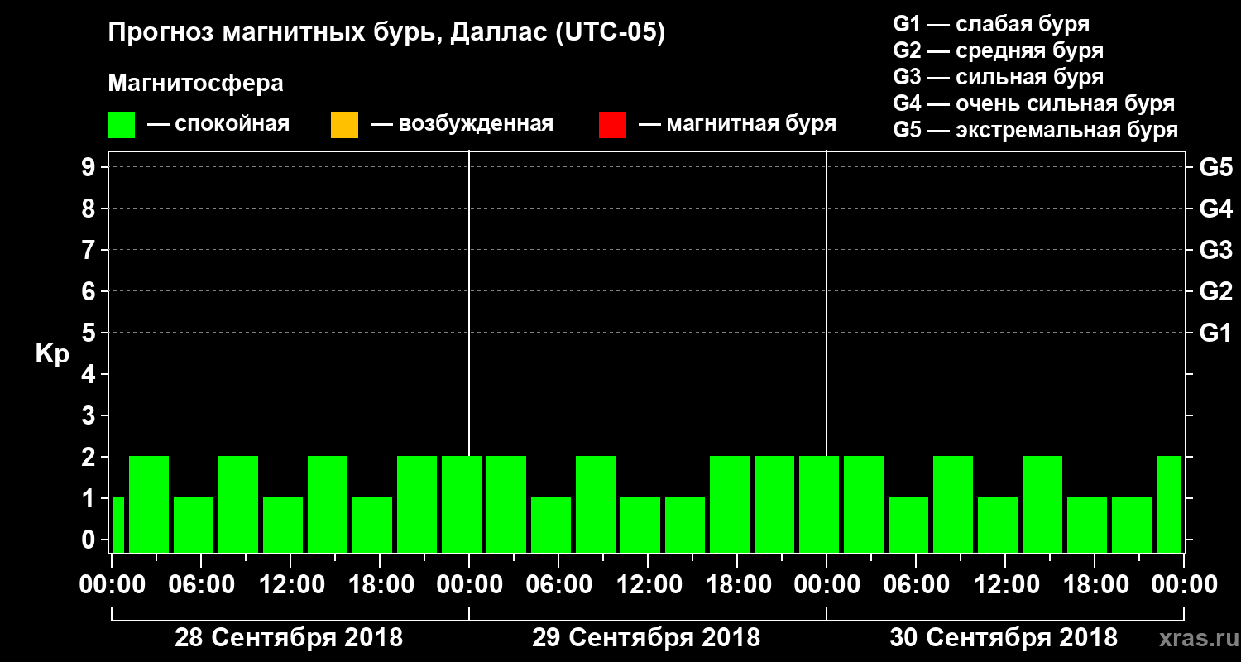The height and width of the screenshot is (662, 1241).
Task: Click the G5 label on the right axis
Action: tap(1215, 167)
